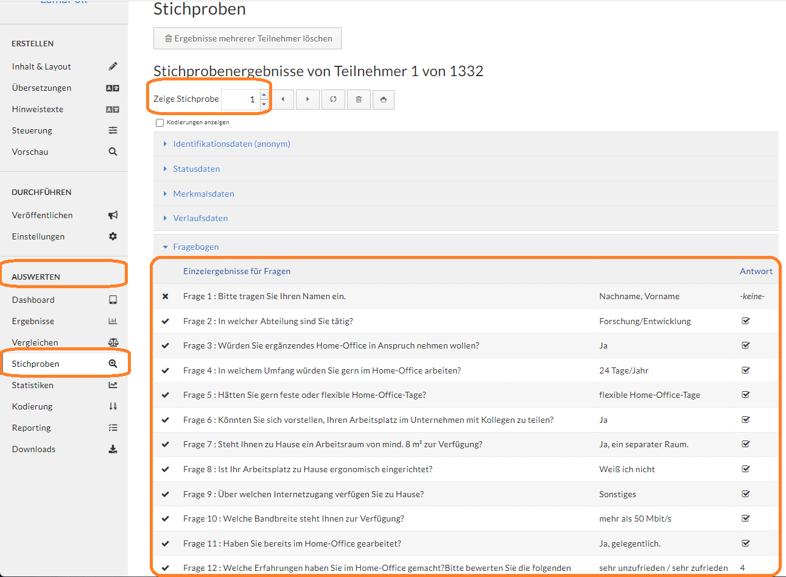
Task: Click Ergebnisse mehrerer Teilnehmer löschen button
Action: click(x=247, y=38)
